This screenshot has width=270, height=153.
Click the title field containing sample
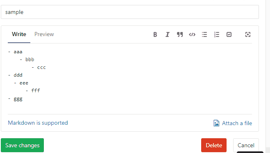[x=130, y=12]
